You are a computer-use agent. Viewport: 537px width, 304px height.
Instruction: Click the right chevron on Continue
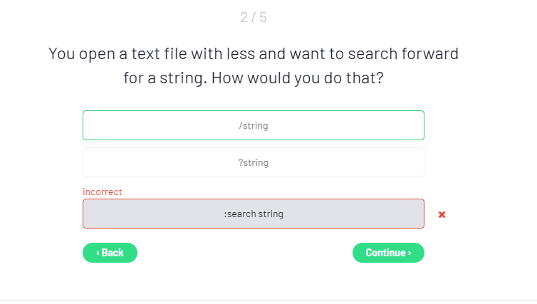(x=409, y=253)
